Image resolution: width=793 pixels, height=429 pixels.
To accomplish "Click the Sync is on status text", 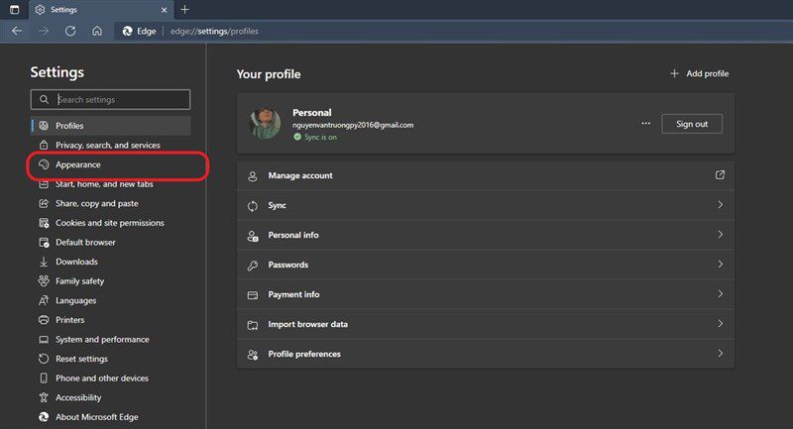I will coord(320,137).
